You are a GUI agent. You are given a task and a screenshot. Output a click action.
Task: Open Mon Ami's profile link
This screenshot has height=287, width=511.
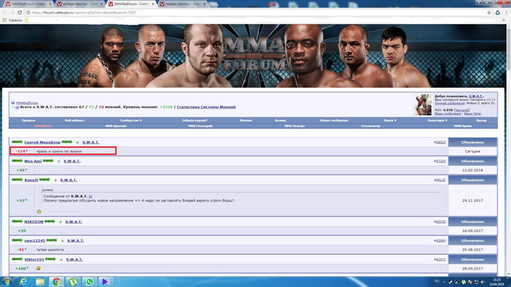33,161
